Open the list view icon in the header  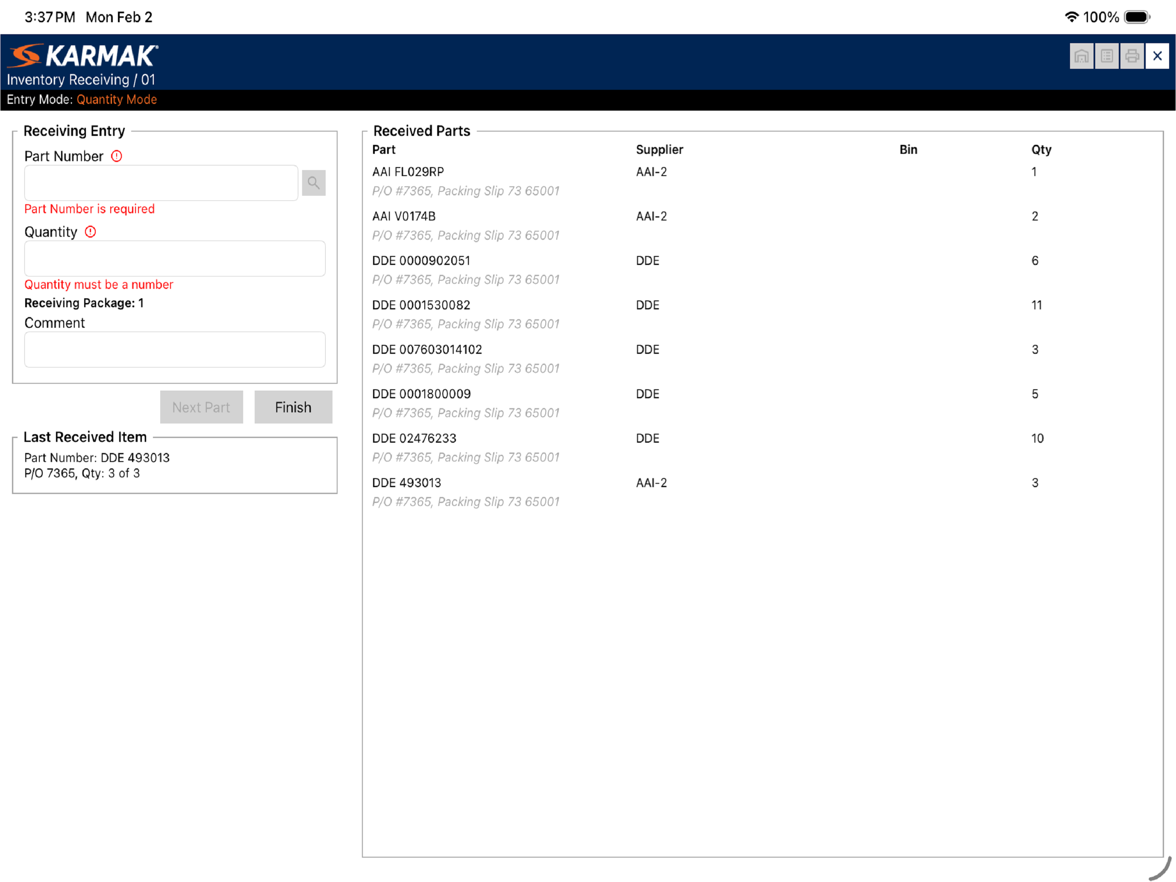coord(1106,56)
